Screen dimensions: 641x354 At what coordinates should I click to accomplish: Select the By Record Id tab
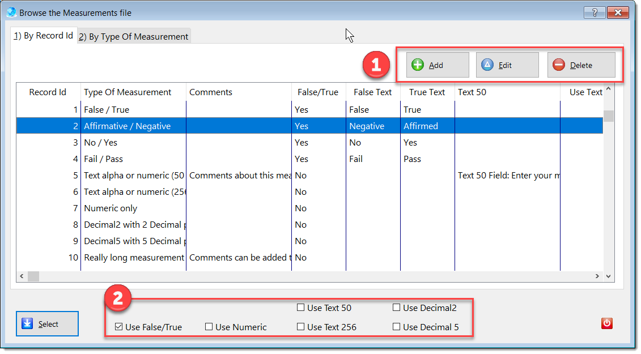[x=44, y=36]
